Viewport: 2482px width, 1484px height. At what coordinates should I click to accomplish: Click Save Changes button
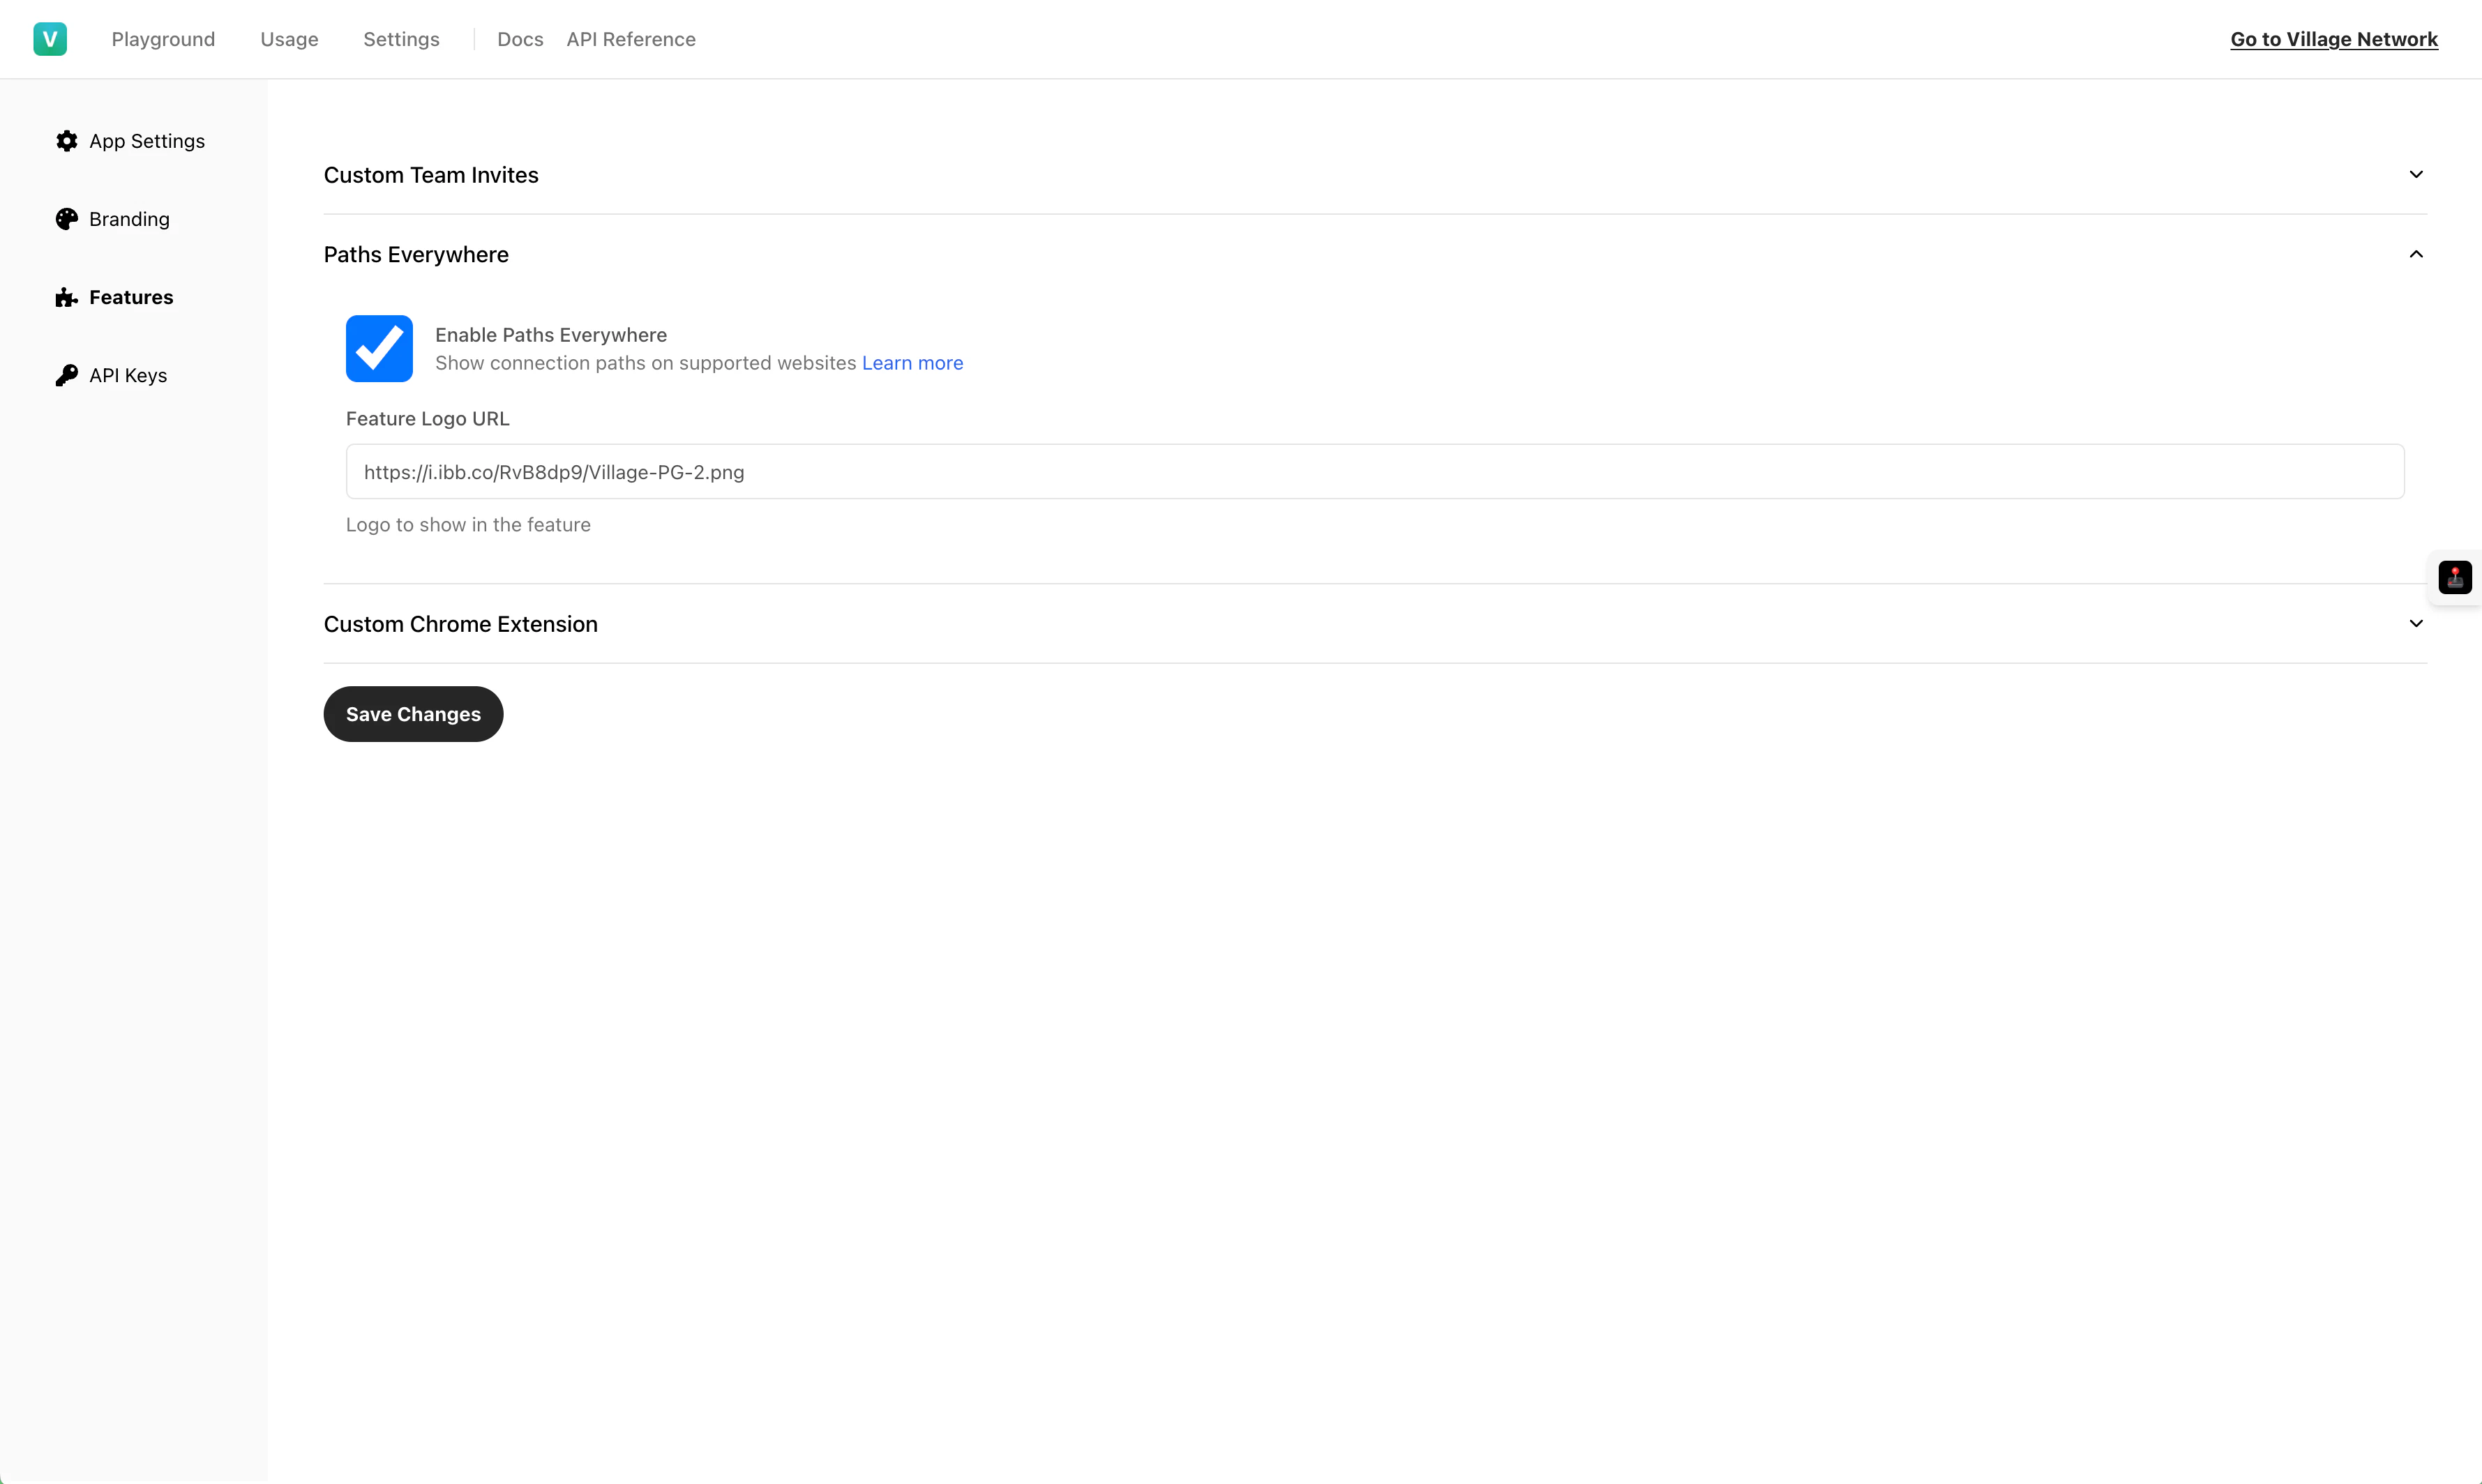click(x=413, y=714)
